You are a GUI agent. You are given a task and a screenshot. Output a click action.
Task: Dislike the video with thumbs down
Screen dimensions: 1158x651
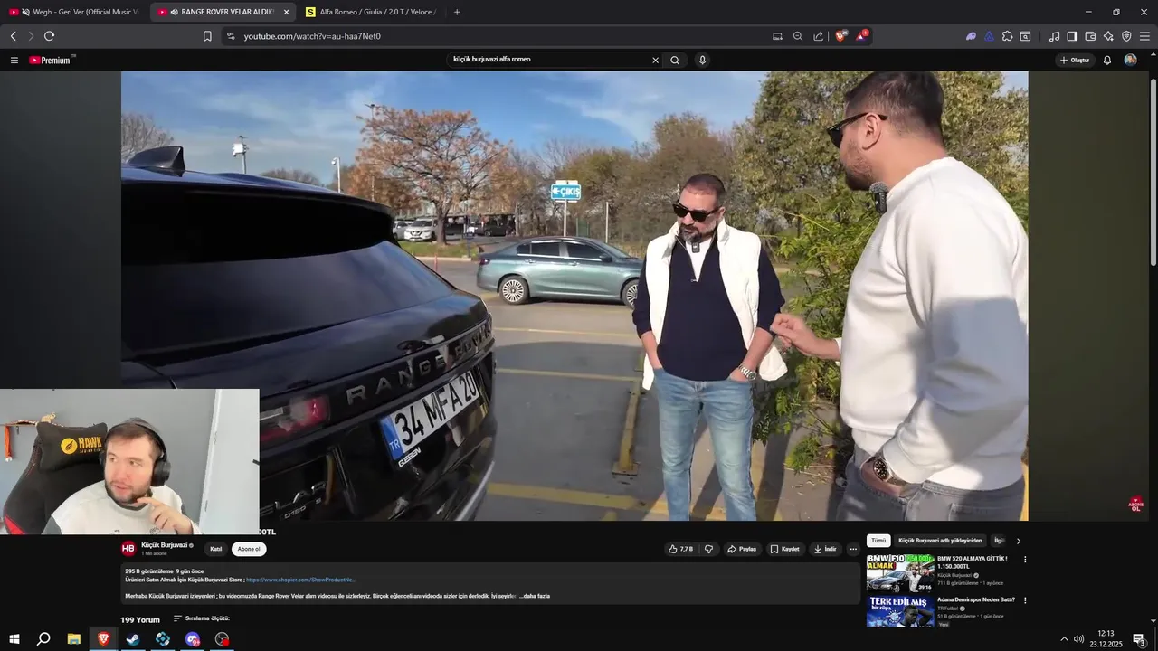coord(708,549)
